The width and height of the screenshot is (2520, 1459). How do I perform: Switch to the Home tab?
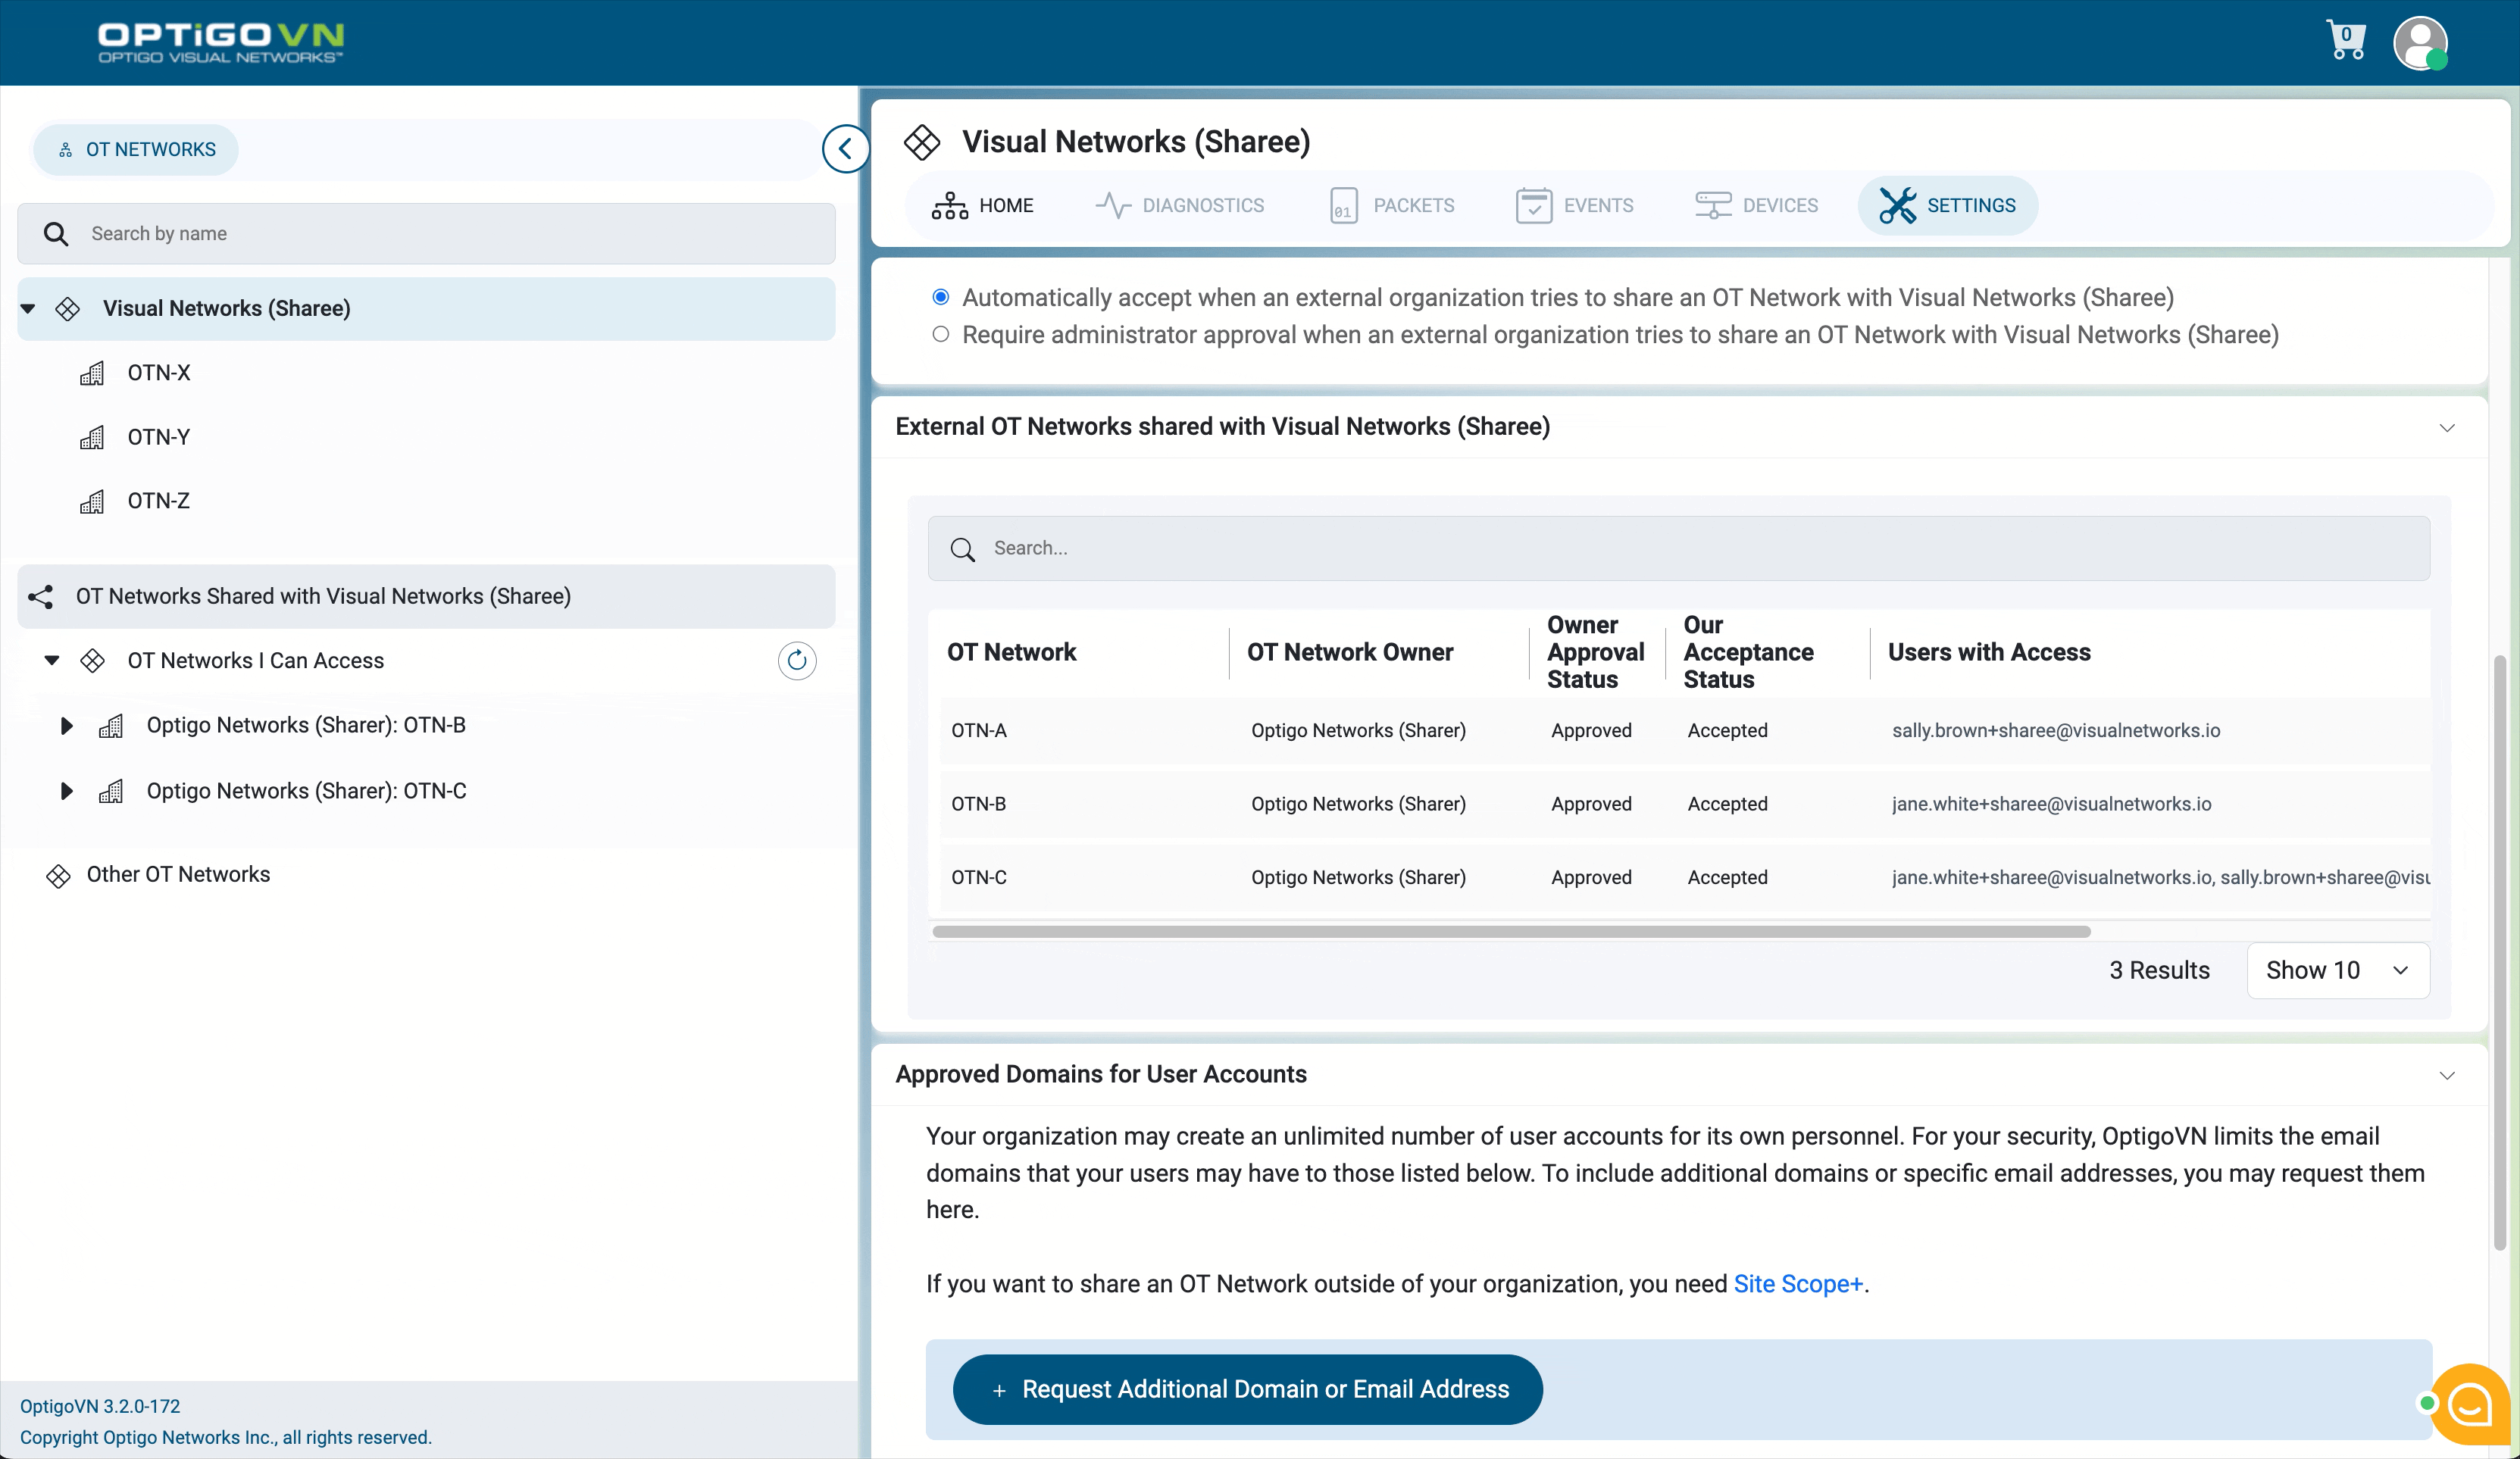tap(983, 205)
